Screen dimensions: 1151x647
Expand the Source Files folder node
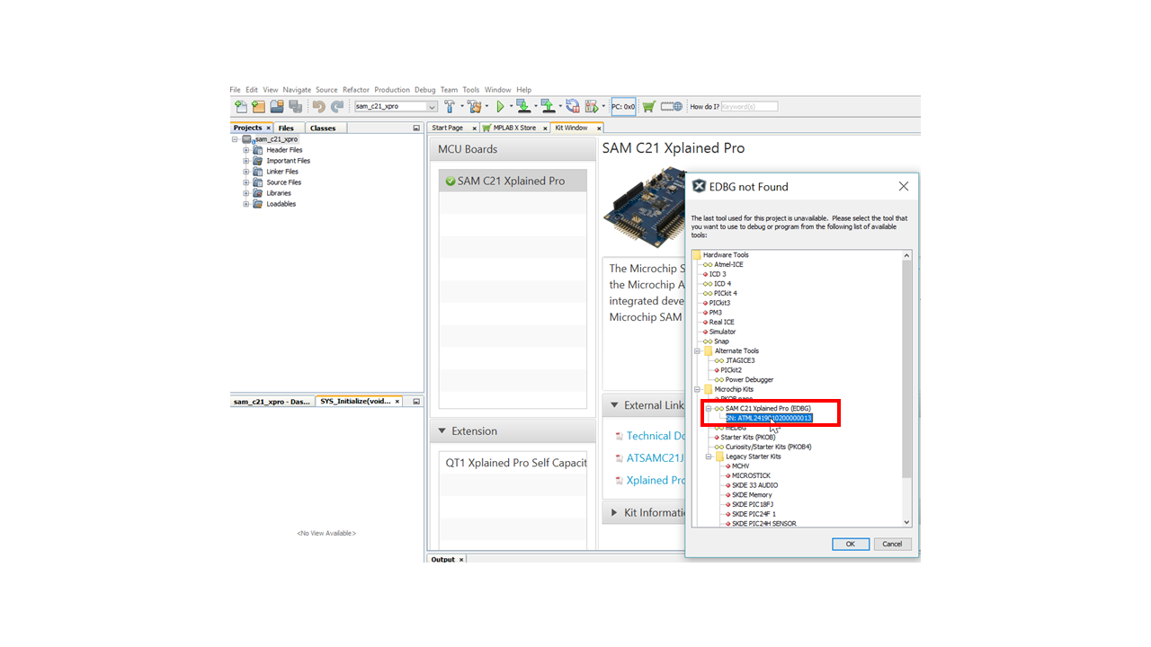pos(246,182)
